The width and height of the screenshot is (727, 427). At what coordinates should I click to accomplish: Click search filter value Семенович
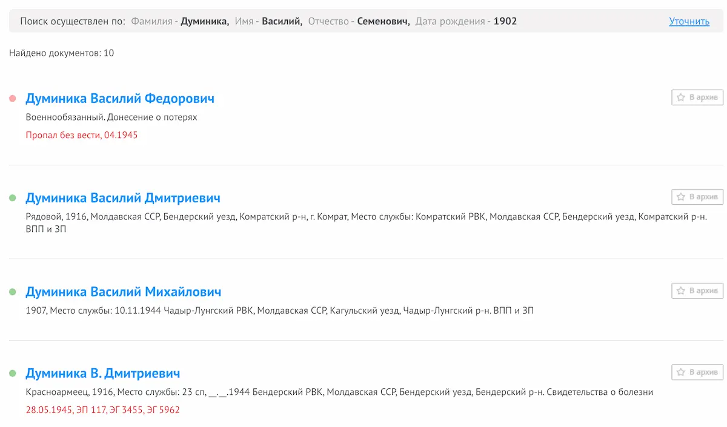[383, 21]
